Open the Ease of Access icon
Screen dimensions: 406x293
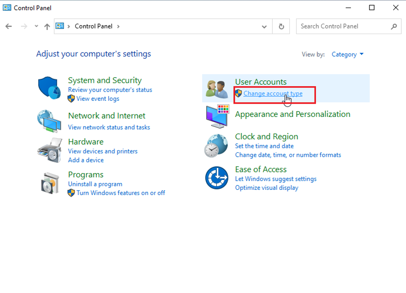(217, 178)
